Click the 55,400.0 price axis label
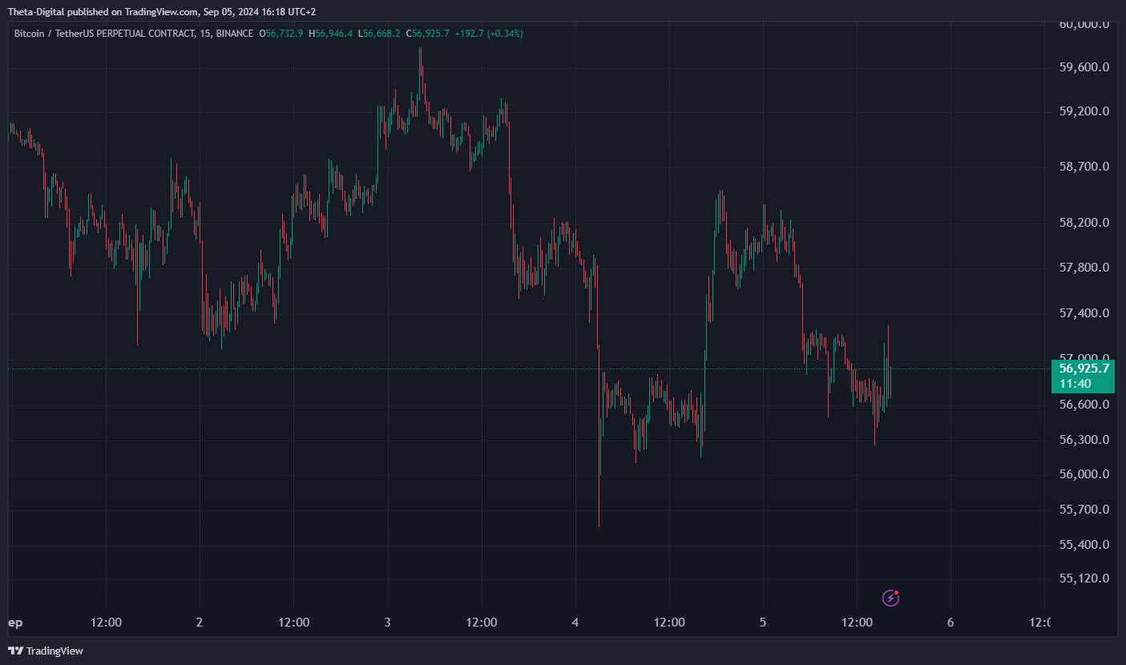This screenshot has height=665, width=1126. 1084,545
